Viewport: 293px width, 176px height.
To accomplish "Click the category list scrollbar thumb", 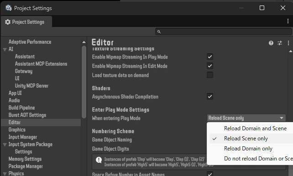I will pyautogui.click(x=84, y=82).
